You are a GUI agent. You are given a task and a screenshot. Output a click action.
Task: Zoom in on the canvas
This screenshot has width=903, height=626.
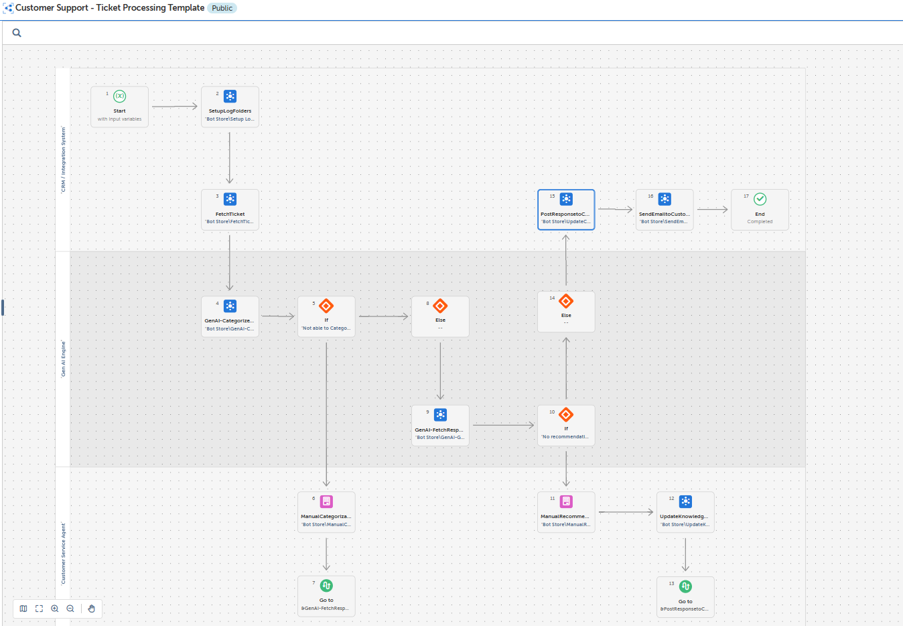[x=55, y=609]
